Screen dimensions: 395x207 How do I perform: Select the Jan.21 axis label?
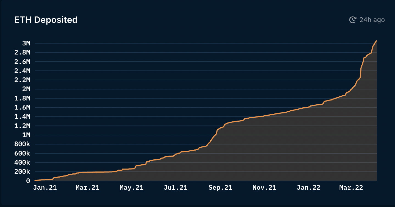pos(45,187)
